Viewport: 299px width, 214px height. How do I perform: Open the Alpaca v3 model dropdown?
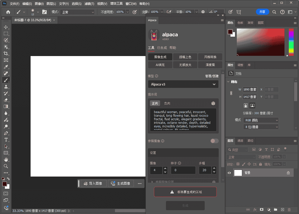pos(183,84)
